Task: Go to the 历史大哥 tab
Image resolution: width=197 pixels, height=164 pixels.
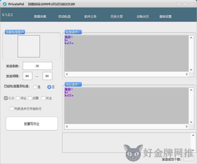Action: coord(117,17)
